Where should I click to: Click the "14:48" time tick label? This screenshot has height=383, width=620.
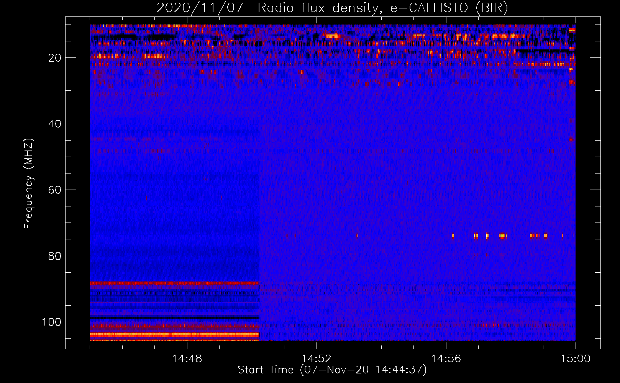tap(187, 359)
